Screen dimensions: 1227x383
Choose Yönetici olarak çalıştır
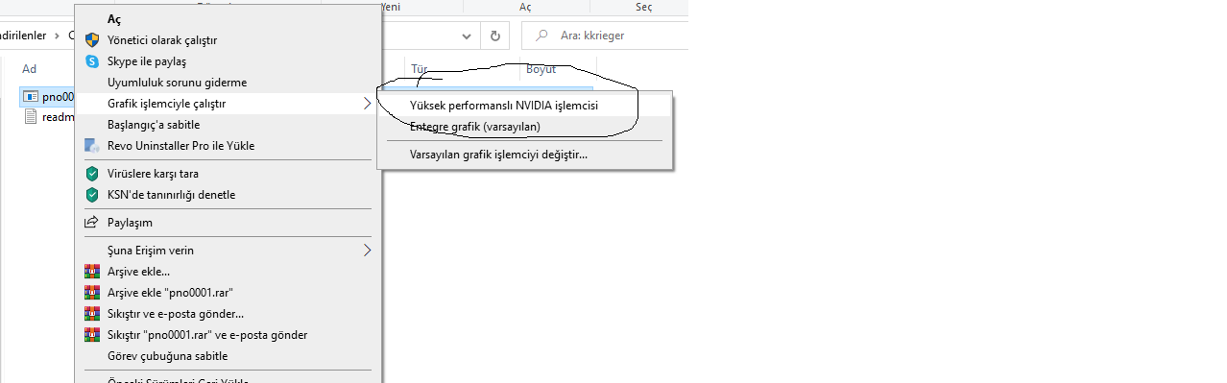click(229, 40)
